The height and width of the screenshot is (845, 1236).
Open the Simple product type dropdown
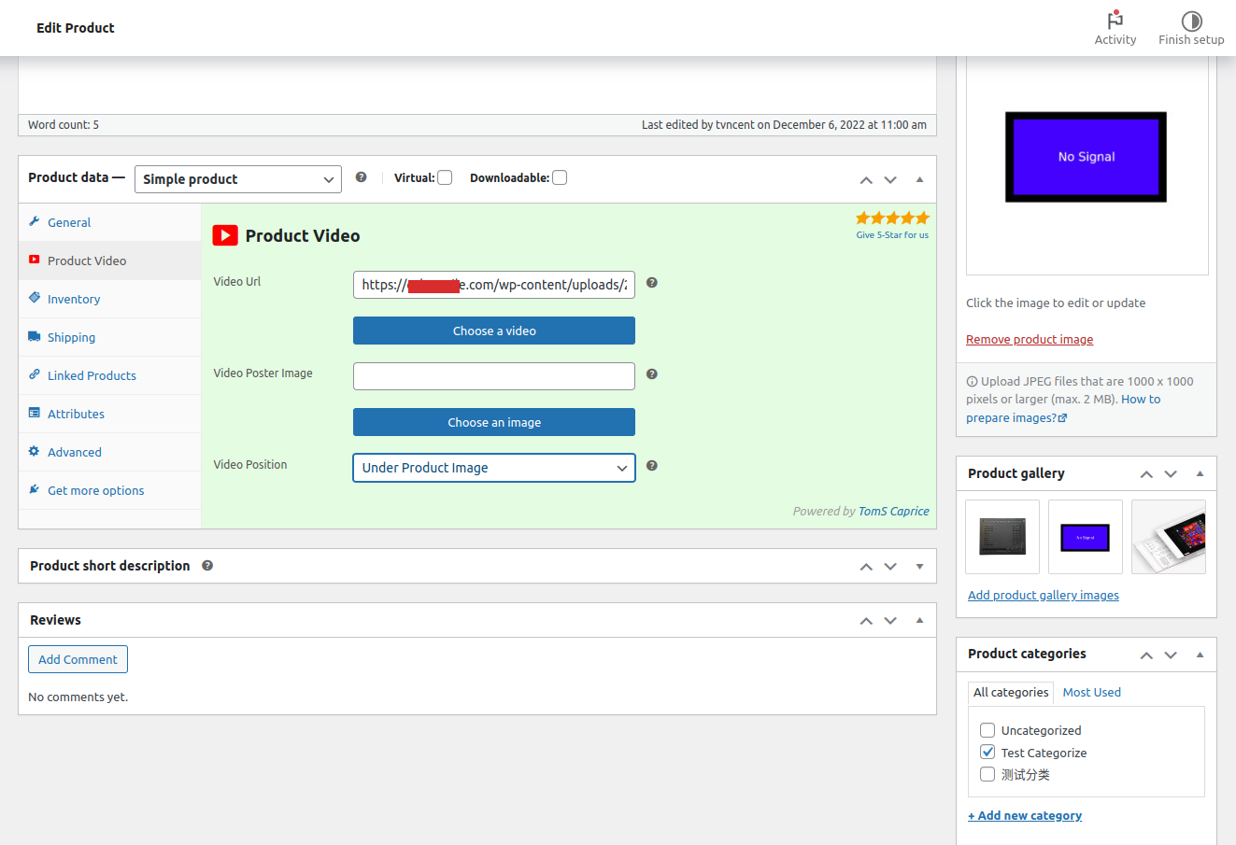238,179
